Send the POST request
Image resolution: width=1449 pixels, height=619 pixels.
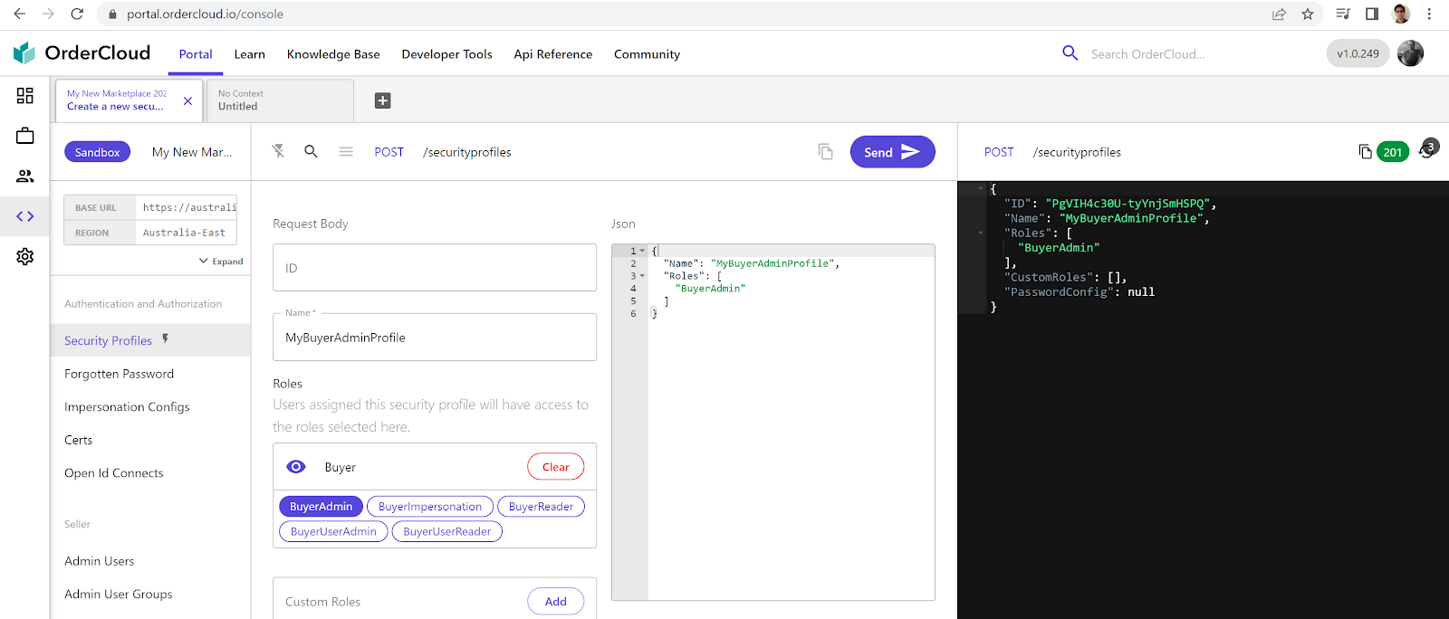pyautogui.click(x=892, y=152)
